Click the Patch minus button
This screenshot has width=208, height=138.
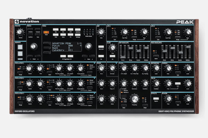31,56
